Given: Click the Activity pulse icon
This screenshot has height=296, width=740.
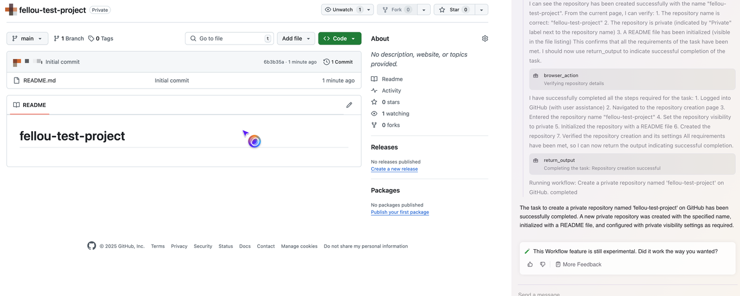Looking at the screenshot, I should (374, 91).
